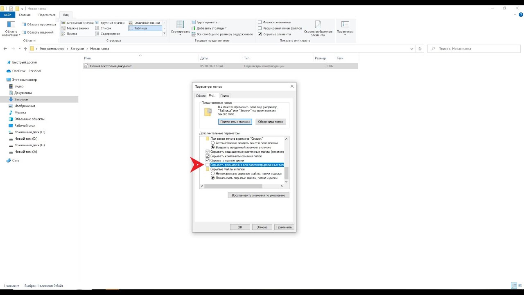Select Автоматически вводить текст в поле поиска
The height and width of the screenshot is (295, 524).
click(212, 143)
